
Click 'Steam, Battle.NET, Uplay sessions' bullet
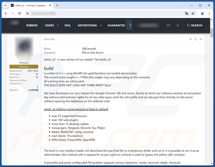click(72, 132)
